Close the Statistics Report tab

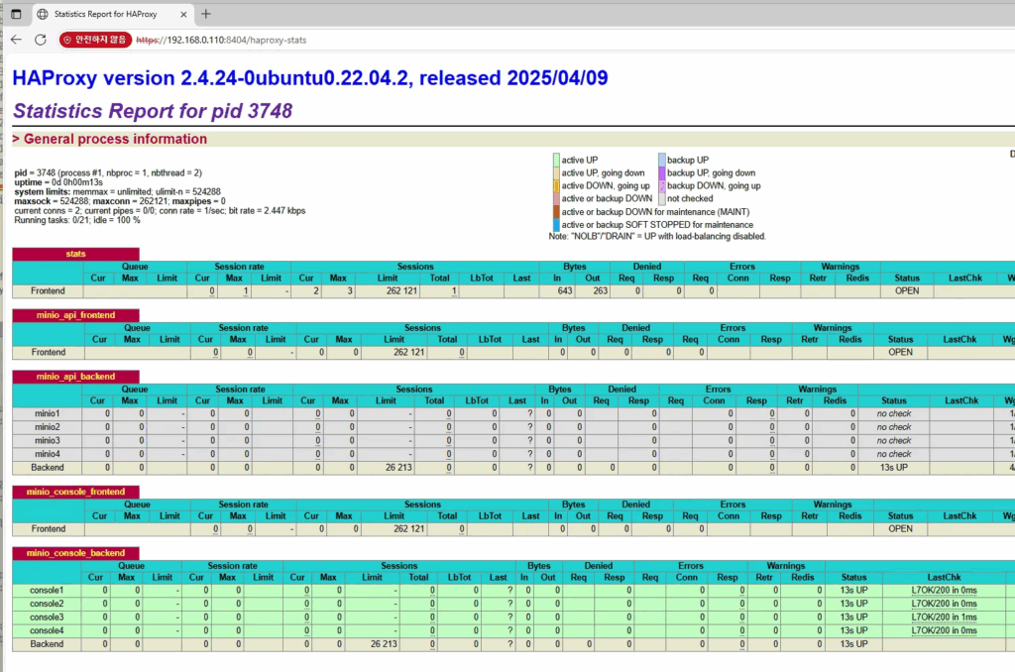pos(183,14)
